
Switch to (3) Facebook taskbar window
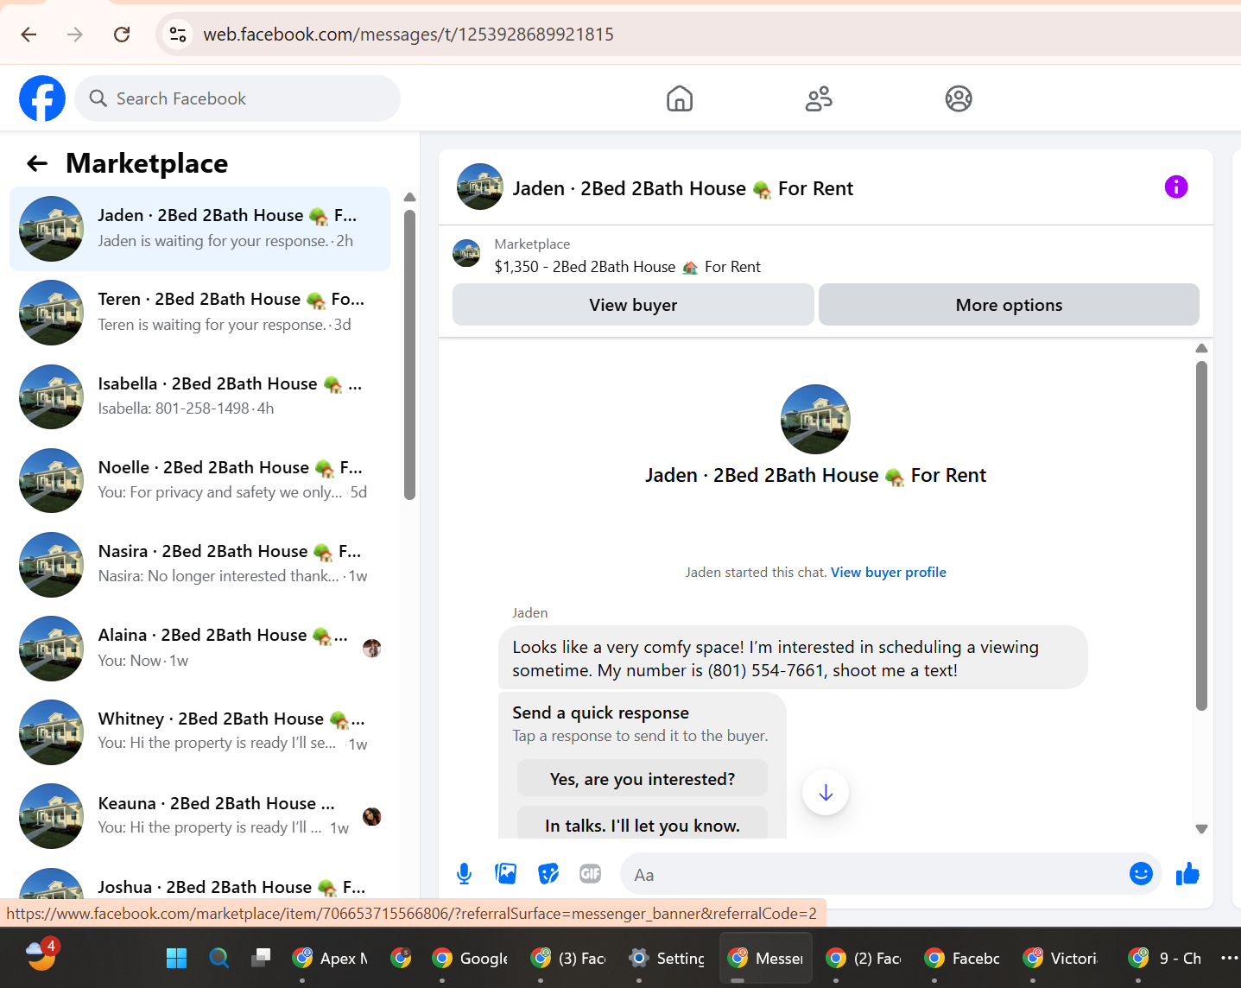(568, 958)
